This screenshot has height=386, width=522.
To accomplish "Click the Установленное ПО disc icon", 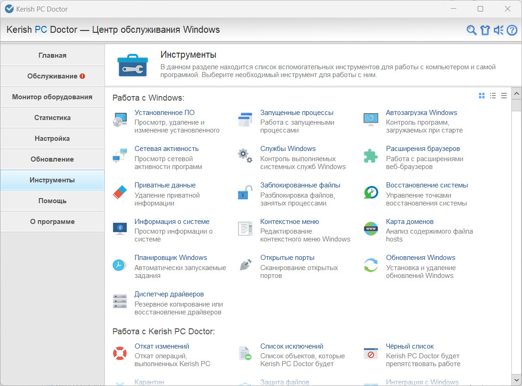I will (120, 120).
